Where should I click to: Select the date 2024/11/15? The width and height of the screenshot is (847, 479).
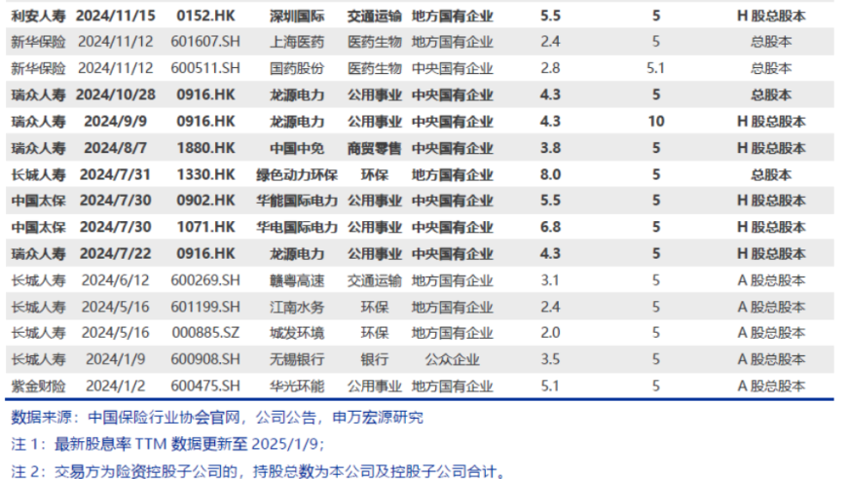click(x=116, y=16)
